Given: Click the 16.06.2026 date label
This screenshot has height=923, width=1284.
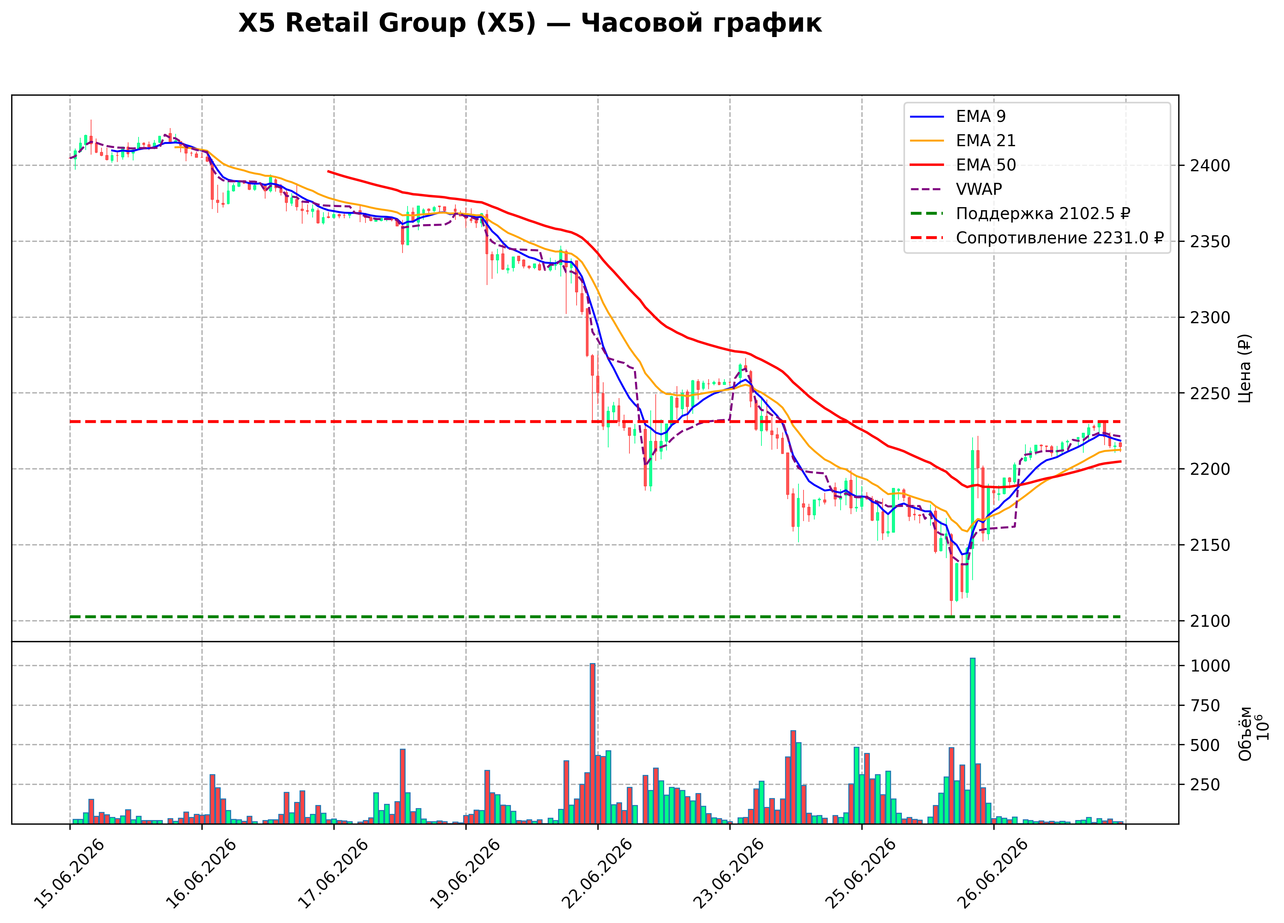Looking at the screenshot, I should click(x=201, y=874).
